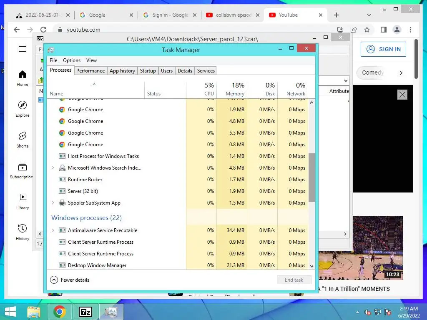
Task: Open the basketball video thumbnail
Action: click(x=361, y=248)
